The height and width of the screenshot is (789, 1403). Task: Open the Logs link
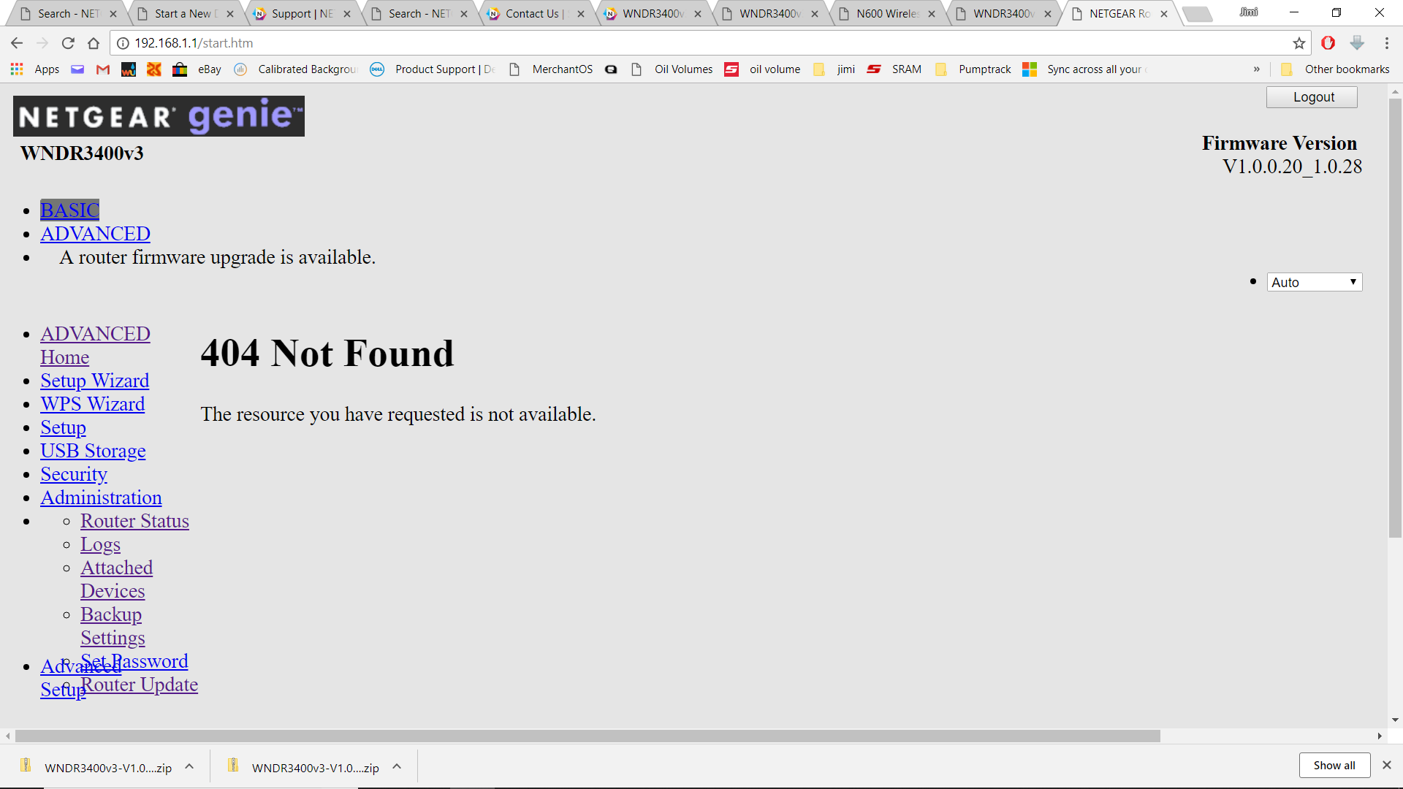click(100, 544)
